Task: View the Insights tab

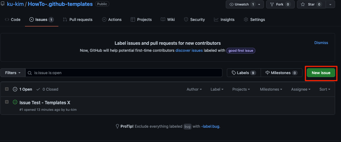Action: click(224, 19)
